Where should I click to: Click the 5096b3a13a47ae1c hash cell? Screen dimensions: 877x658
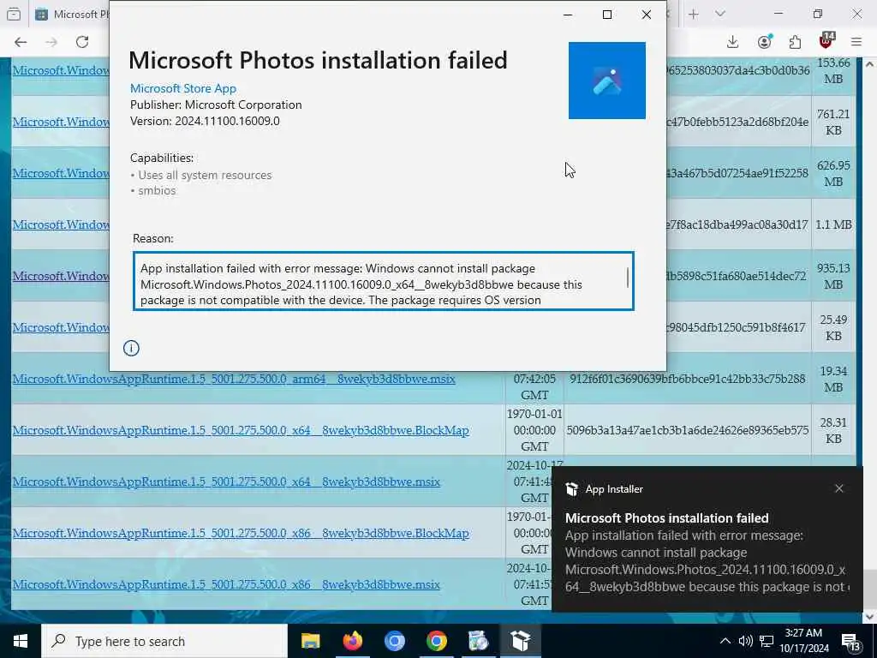[x=688, y=430]
